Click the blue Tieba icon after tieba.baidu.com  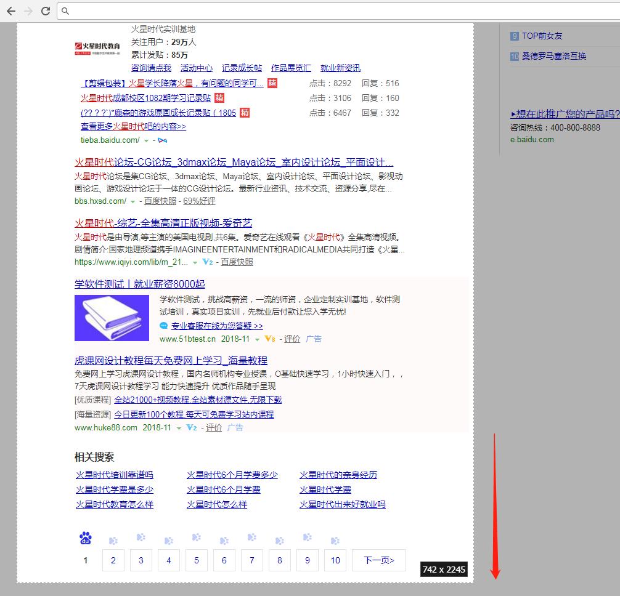pos(163,139)
